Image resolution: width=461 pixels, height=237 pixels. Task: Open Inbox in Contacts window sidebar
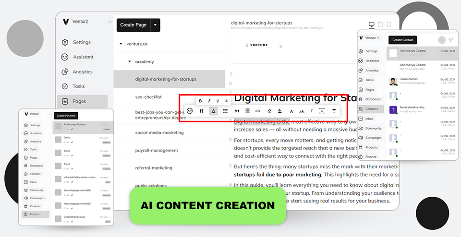tap(366, 118)
